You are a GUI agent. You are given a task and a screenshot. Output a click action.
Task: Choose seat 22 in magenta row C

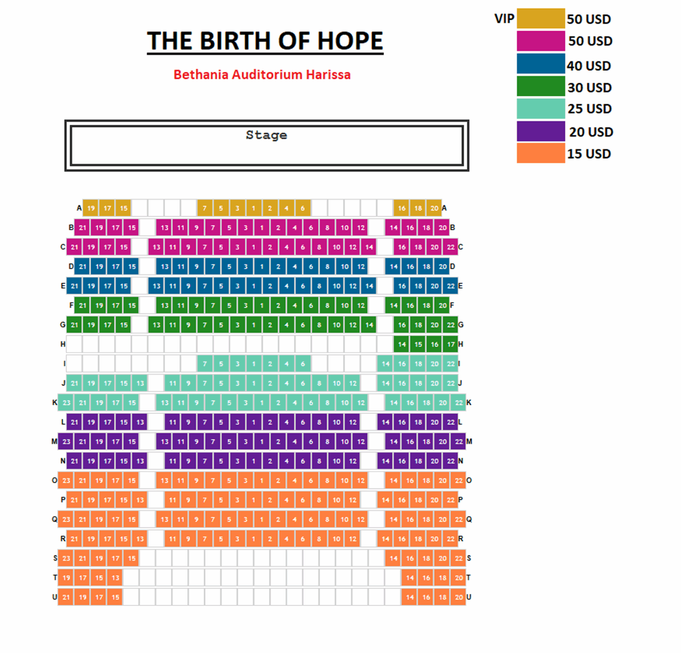point(451,247)
